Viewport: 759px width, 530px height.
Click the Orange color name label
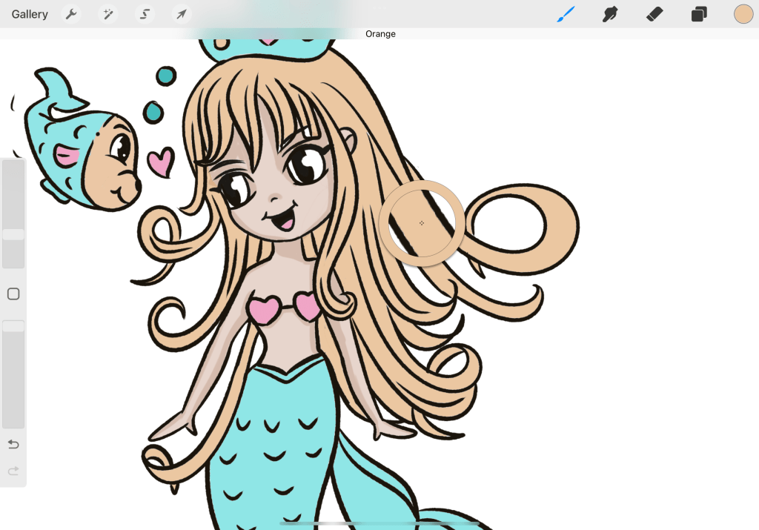[380, 34]
